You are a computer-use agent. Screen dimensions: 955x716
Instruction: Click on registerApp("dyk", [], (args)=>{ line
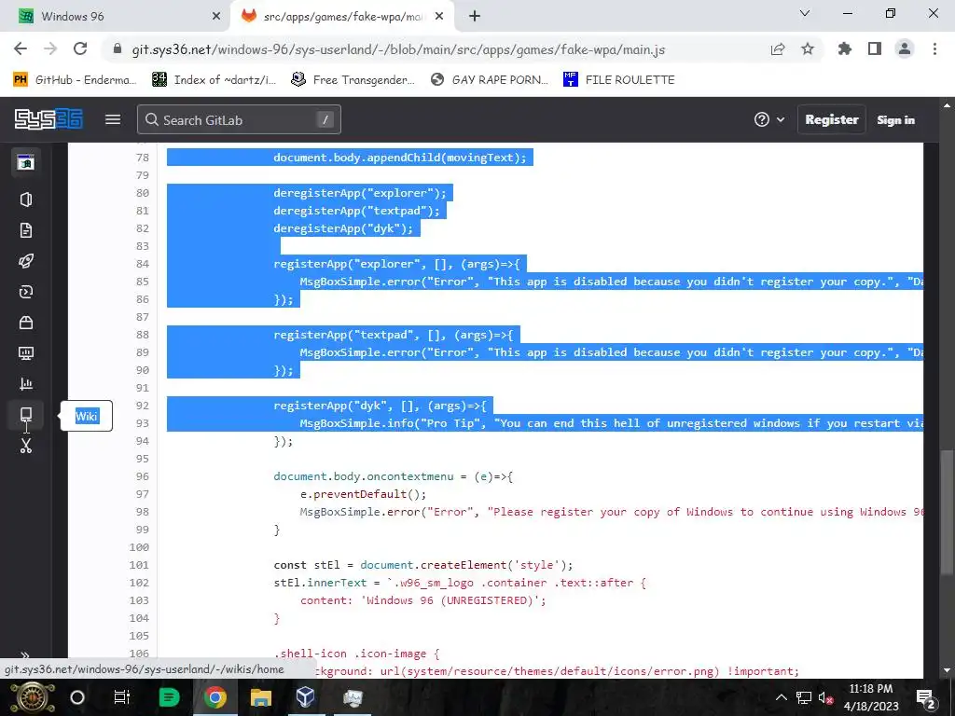coord(381,406)
